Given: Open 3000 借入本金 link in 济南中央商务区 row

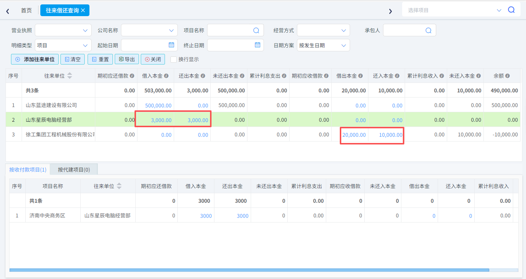Looking at the screenshot, I should [206, 216].
